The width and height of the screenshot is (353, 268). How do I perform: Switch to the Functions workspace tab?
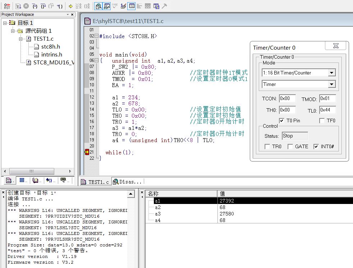50,180
